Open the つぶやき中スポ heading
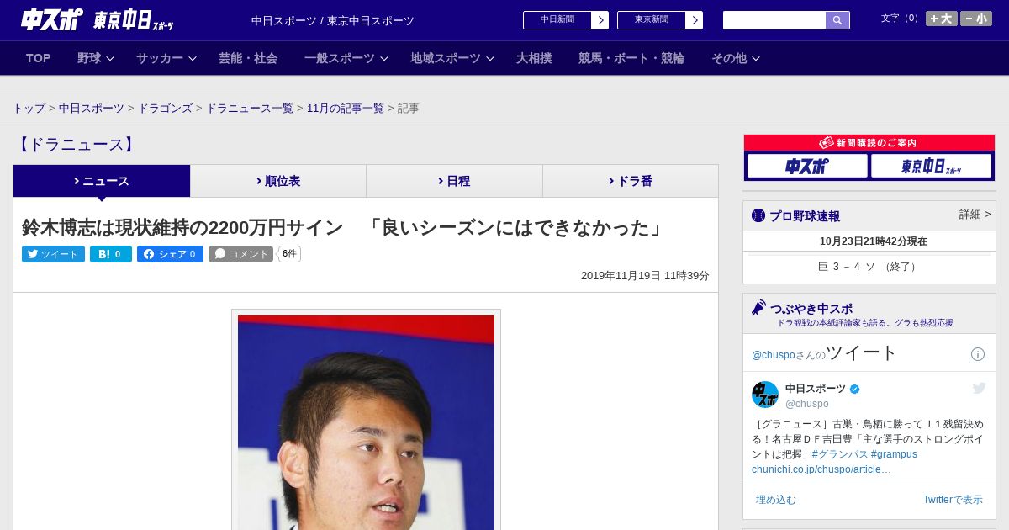This screenshot has width=1009, height=530. pyautogui.click(x=811, y=309)
